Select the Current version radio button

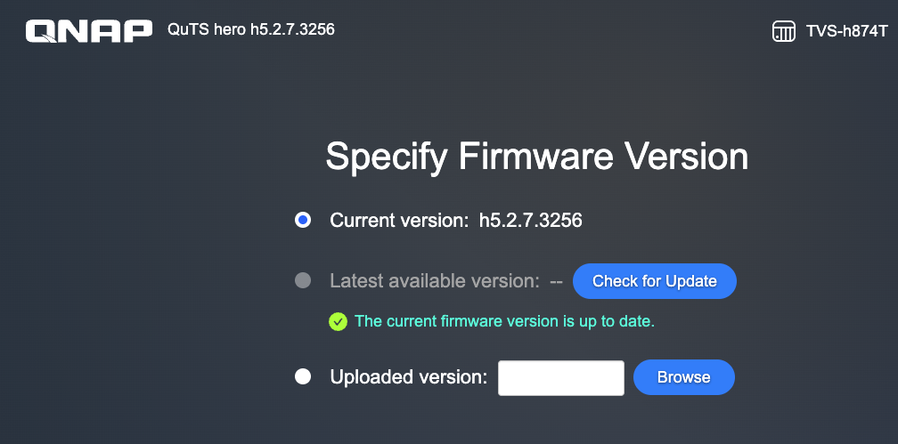coord(303,220)
